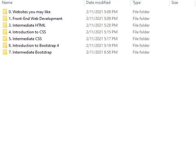
Task: Click 'File folder' type of Websites you may like row
Action: click(x=141, y=12)
